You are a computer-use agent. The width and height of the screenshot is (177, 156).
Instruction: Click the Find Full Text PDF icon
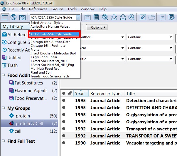coord(132,17)
